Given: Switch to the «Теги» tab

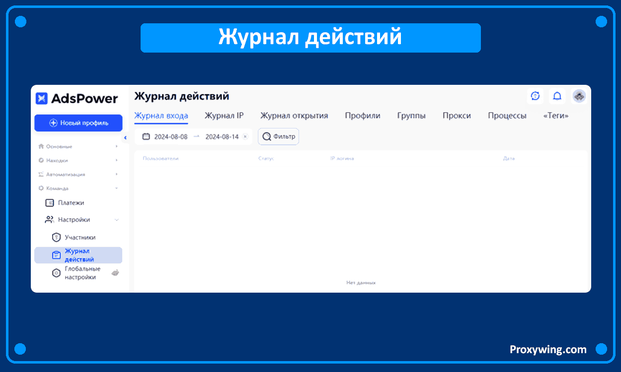Looking at the screenshot, I should [555, 116].
